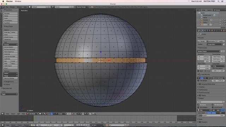Open the Select menu in 3D view

(13, 114)
